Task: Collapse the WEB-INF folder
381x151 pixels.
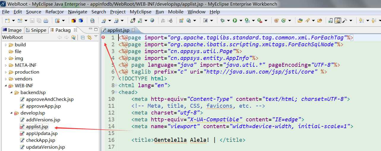Action: click(x=6, y=86)
